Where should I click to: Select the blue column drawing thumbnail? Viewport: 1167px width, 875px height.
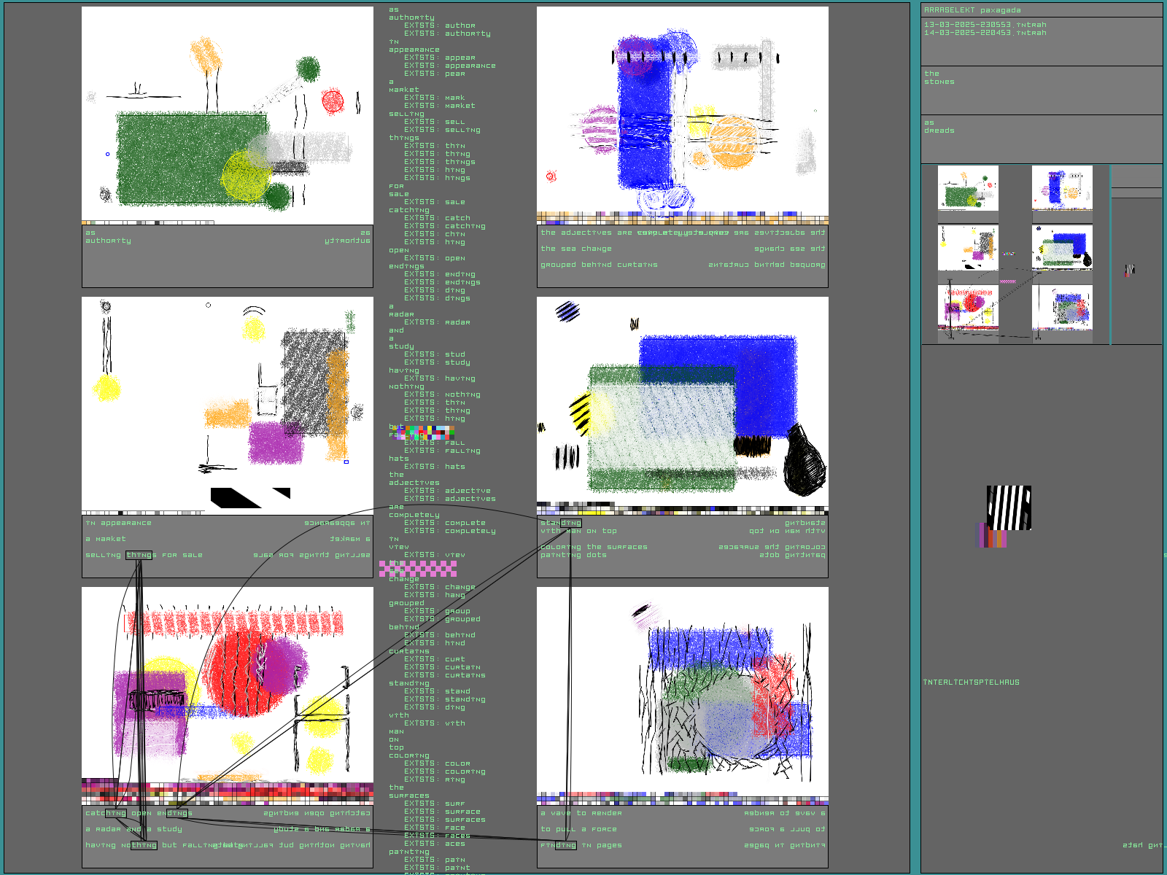pos(1062,188)
